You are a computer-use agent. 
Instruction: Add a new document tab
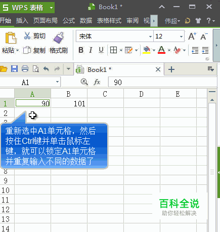(x=171, y=69)
